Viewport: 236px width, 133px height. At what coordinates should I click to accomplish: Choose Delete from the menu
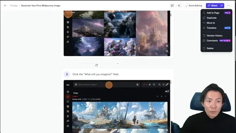[216, 48]
